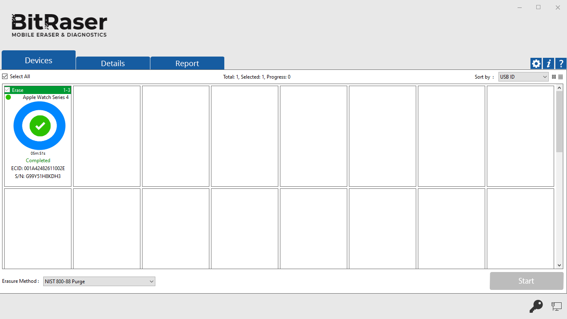The height and width of the screenshot is (319, 567).
Task: Switch to the Details tab
Action: [x=113, y=63]
